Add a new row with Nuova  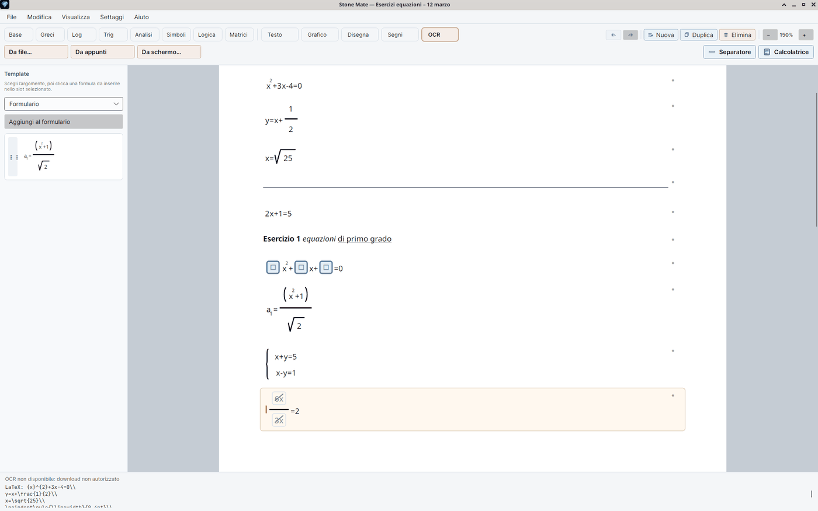tap(660, 34)
